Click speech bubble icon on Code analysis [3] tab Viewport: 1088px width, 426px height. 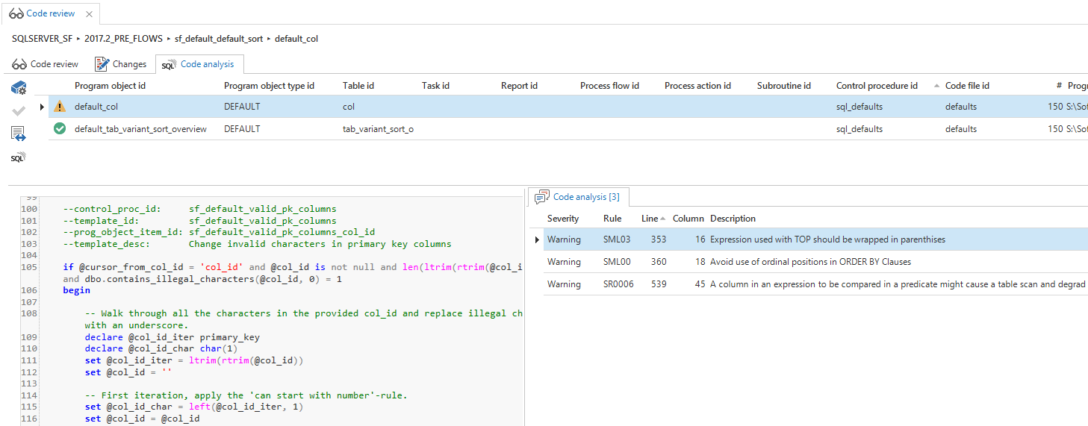pos(542,197)
